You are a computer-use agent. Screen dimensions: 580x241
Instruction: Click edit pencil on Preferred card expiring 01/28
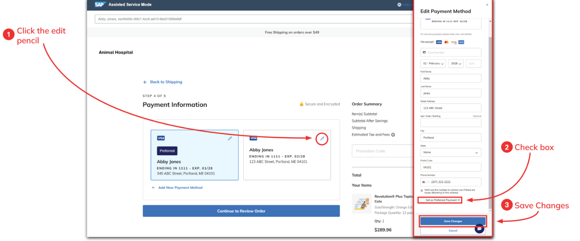pos(230,138)
